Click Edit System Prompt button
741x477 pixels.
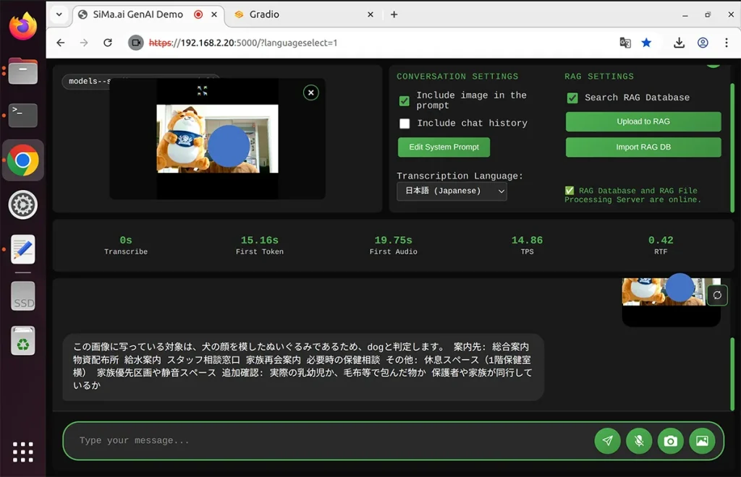pos(444,147)
